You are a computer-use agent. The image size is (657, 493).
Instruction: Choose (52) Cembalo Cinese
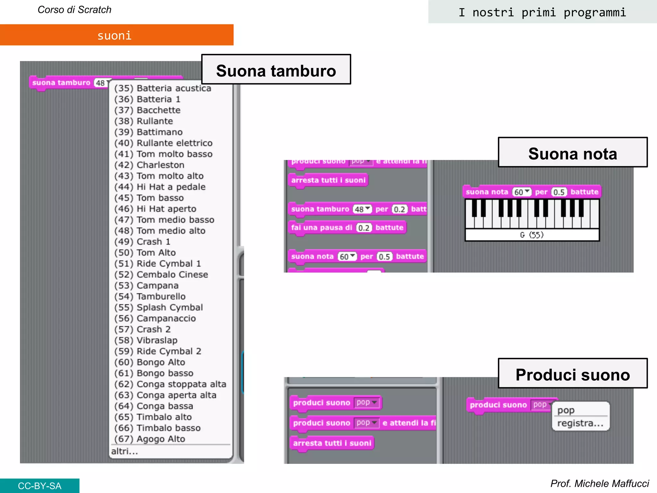click(161, 274)
